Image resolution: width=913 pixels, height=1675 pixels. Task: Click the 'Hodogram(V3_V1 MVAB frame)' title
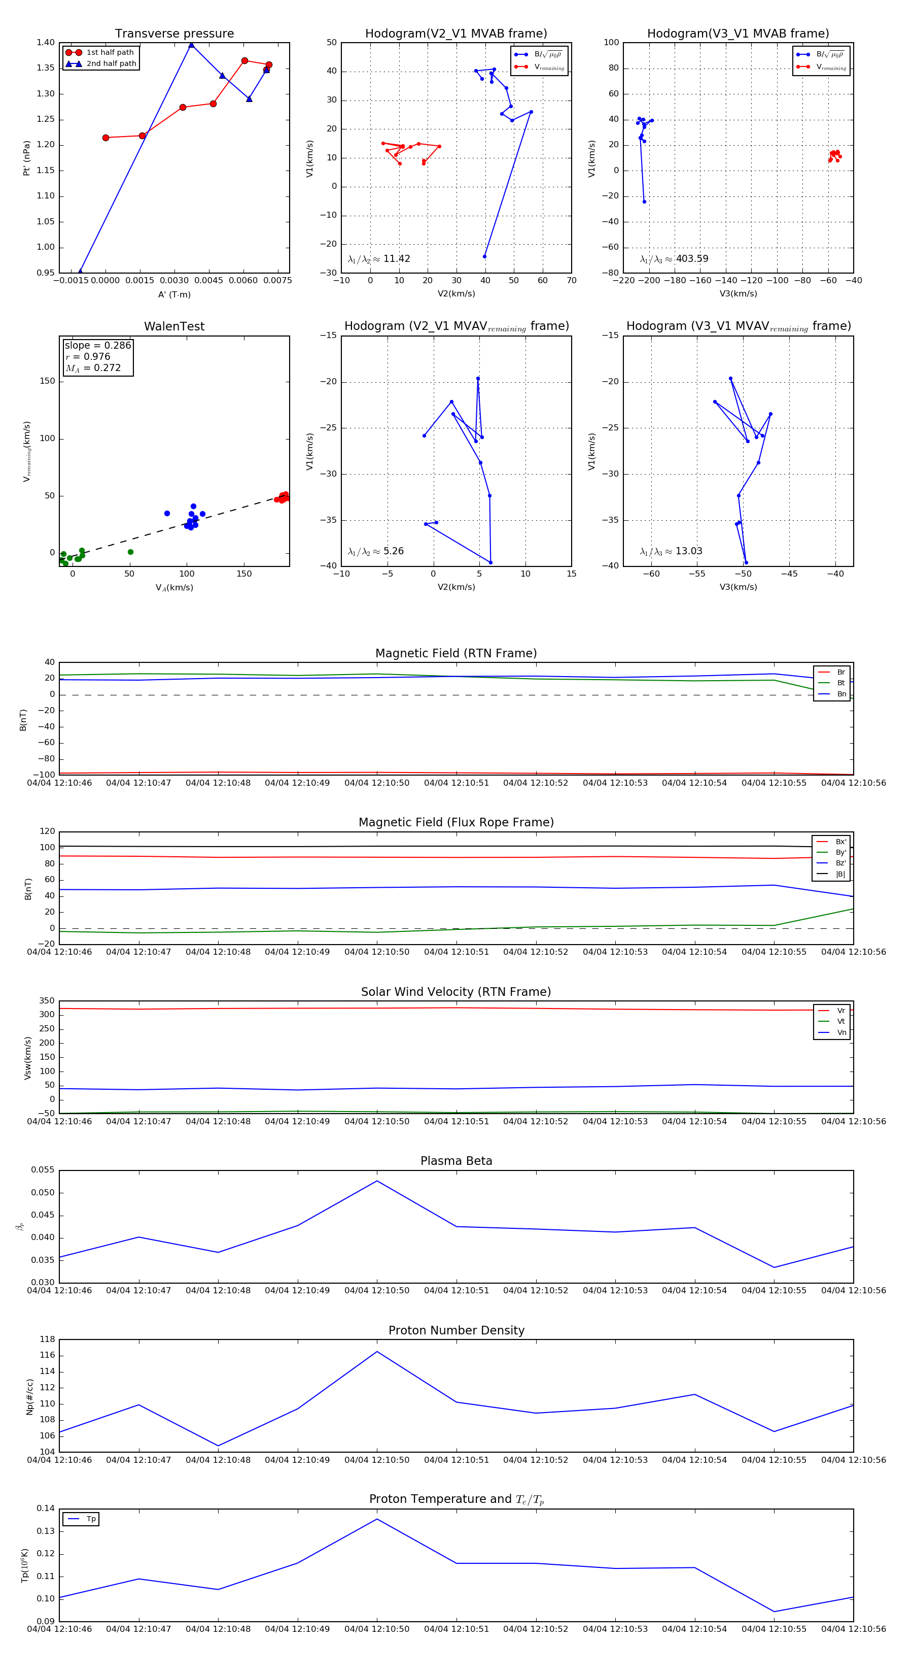click(x=738, y=34)
